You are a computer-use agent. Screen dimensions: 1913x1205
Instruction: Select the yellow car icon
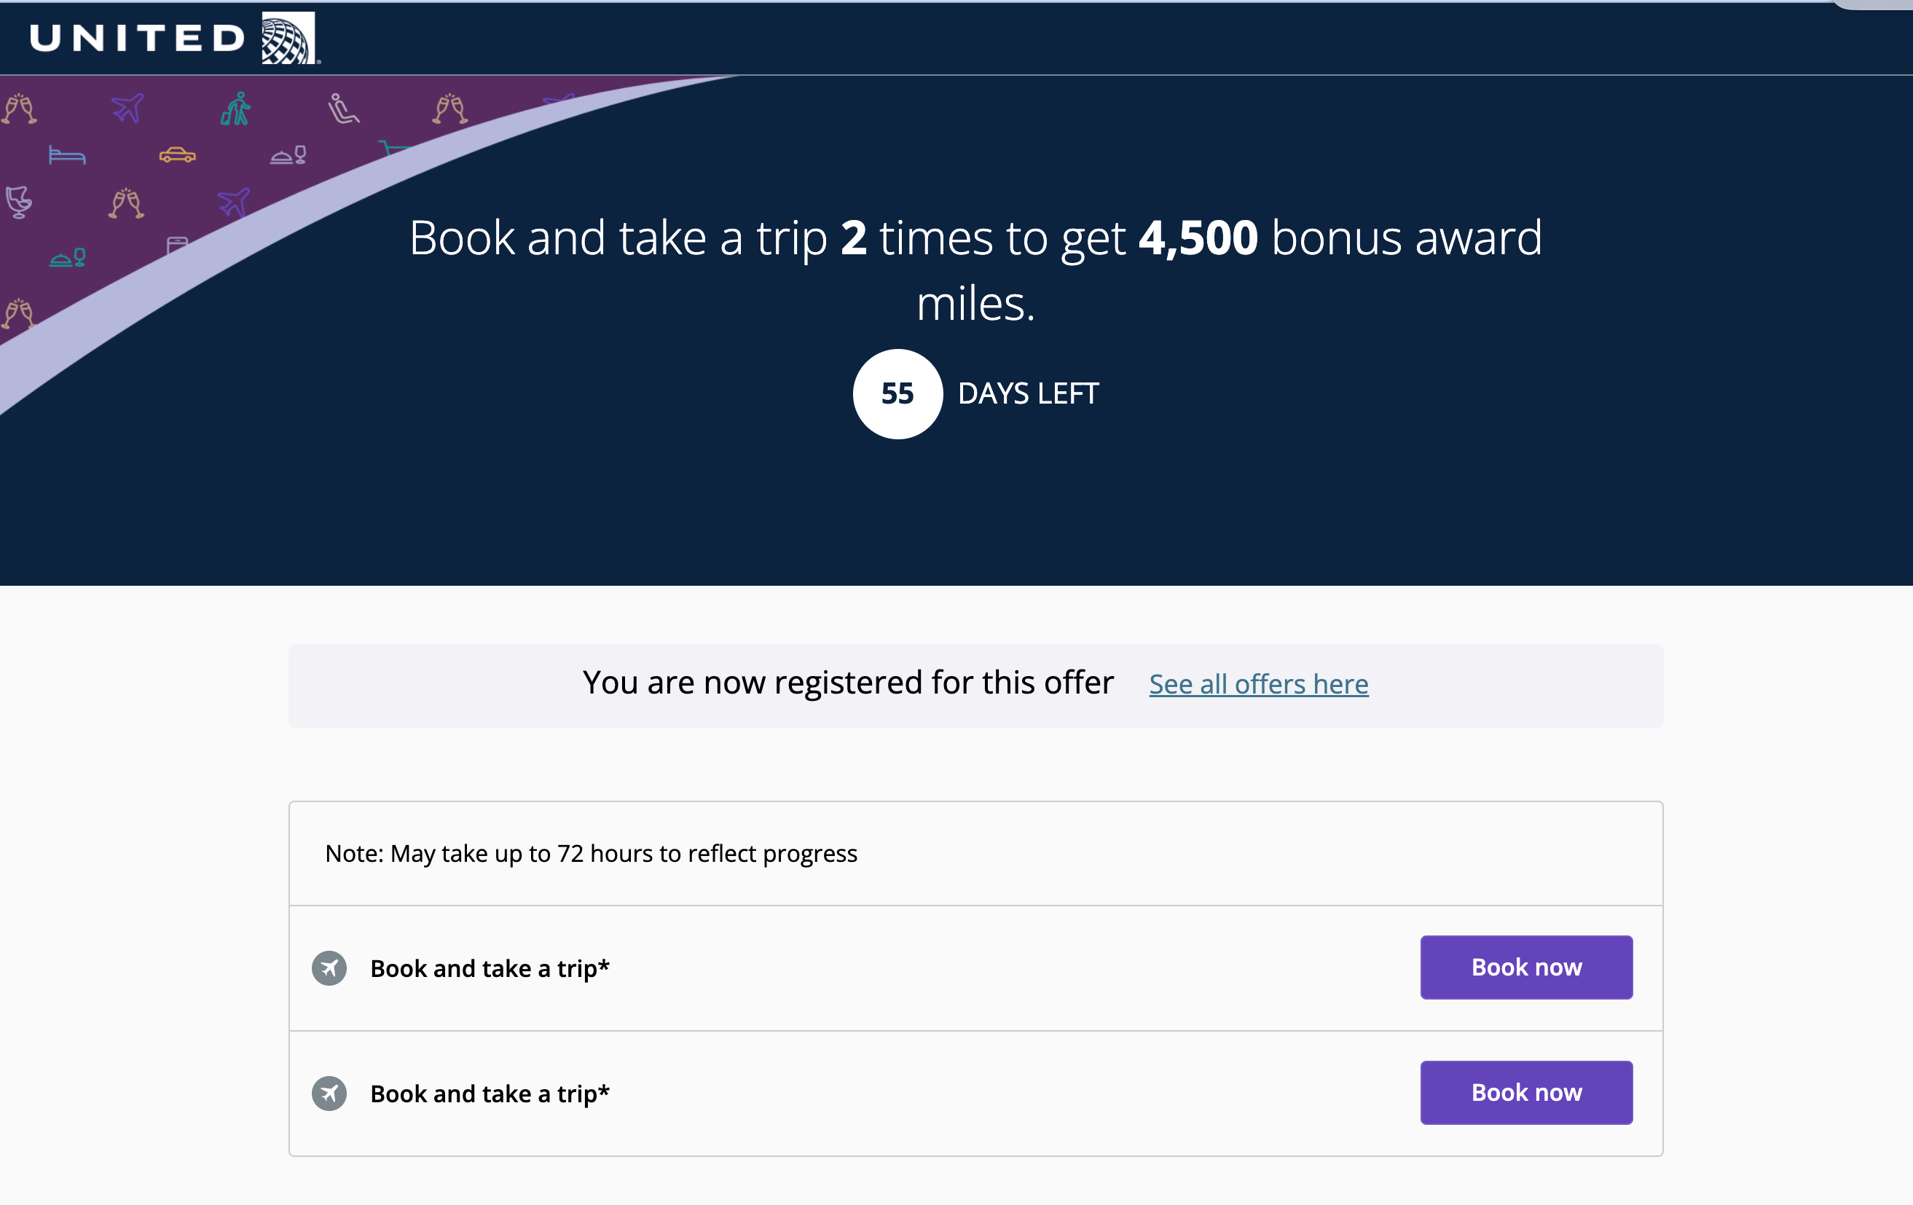click(177, 155)
